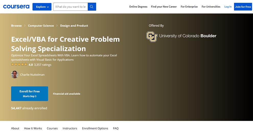Open the Explore dropdown menu

(x=42, y=7)
